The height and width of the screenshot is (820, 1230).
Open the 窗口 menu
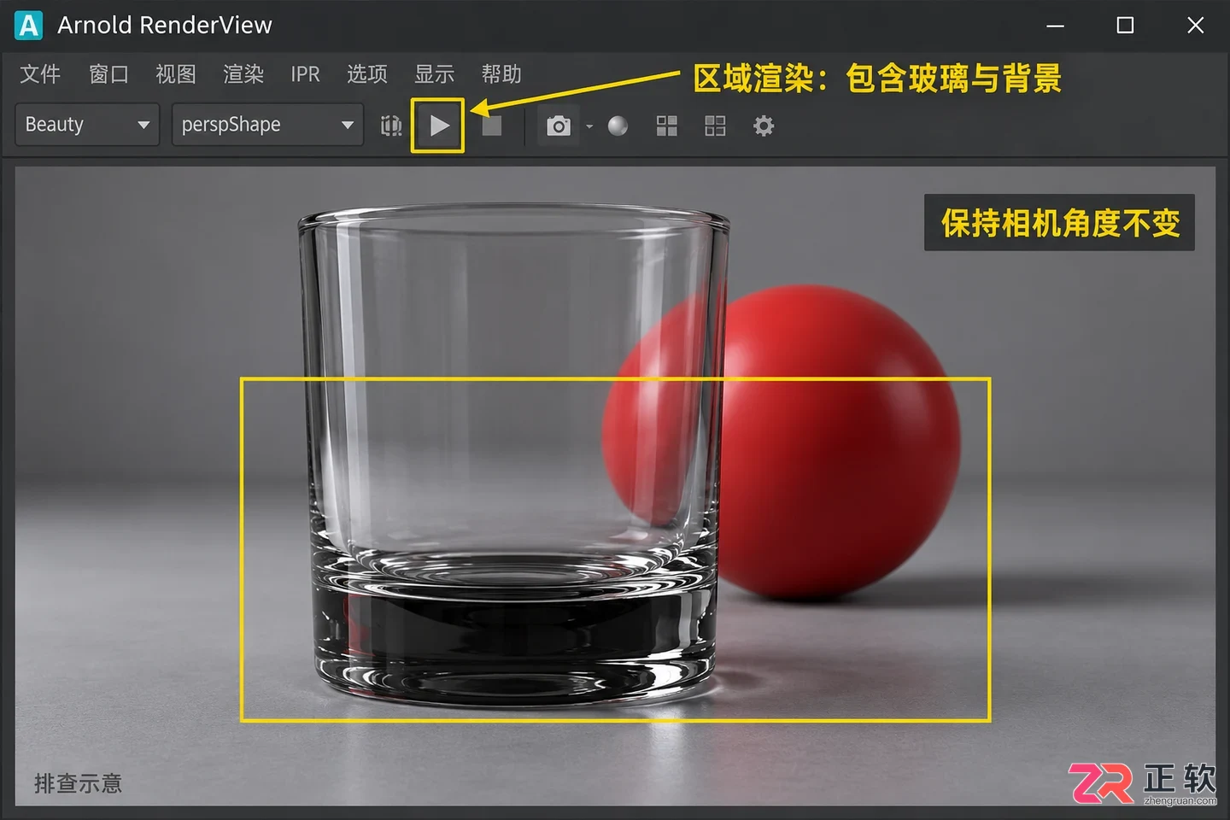108,74
